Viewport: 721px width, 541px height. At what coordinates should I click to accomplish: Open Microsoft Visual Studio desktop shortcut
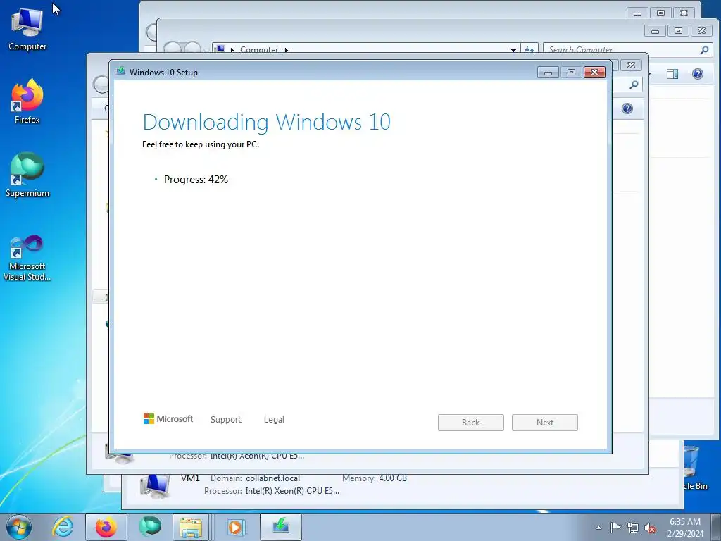(27, 258)
